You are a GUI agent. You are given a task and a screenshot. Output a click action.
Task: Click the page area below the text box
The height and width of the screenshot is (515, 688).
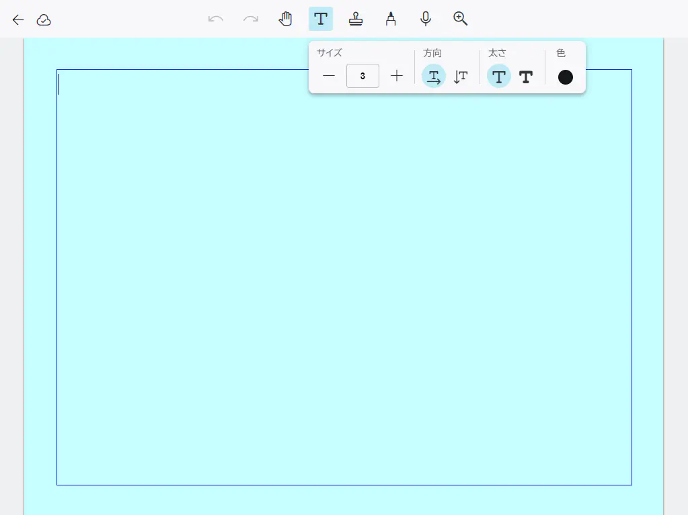[x=344, y=500]
